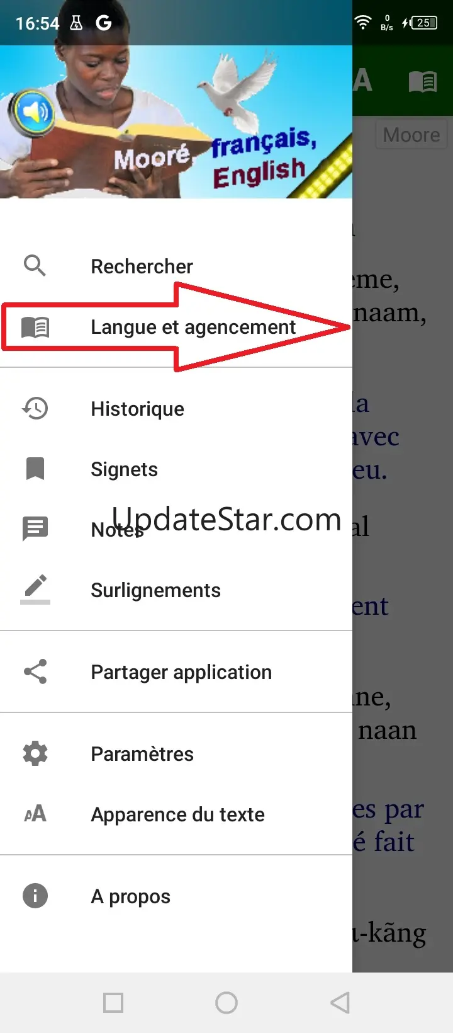The width and height of the screenshot is (453, 1033).
Task: Open Historique from the drawer
Action: point(176,408)
